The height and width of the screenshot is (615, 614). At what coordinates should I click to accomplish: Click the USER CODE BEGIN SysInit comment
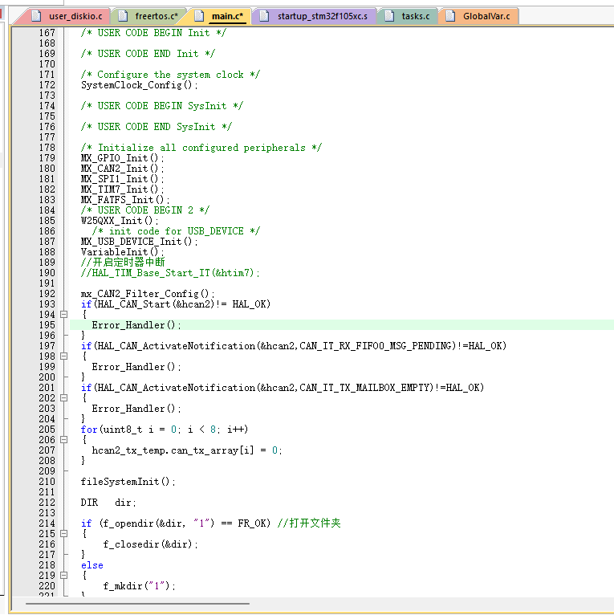pyautogui.click(x=162, y=106)
